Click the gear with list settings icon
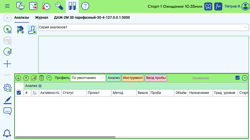This screenshot has width=250, height=140. coord(7,87)
